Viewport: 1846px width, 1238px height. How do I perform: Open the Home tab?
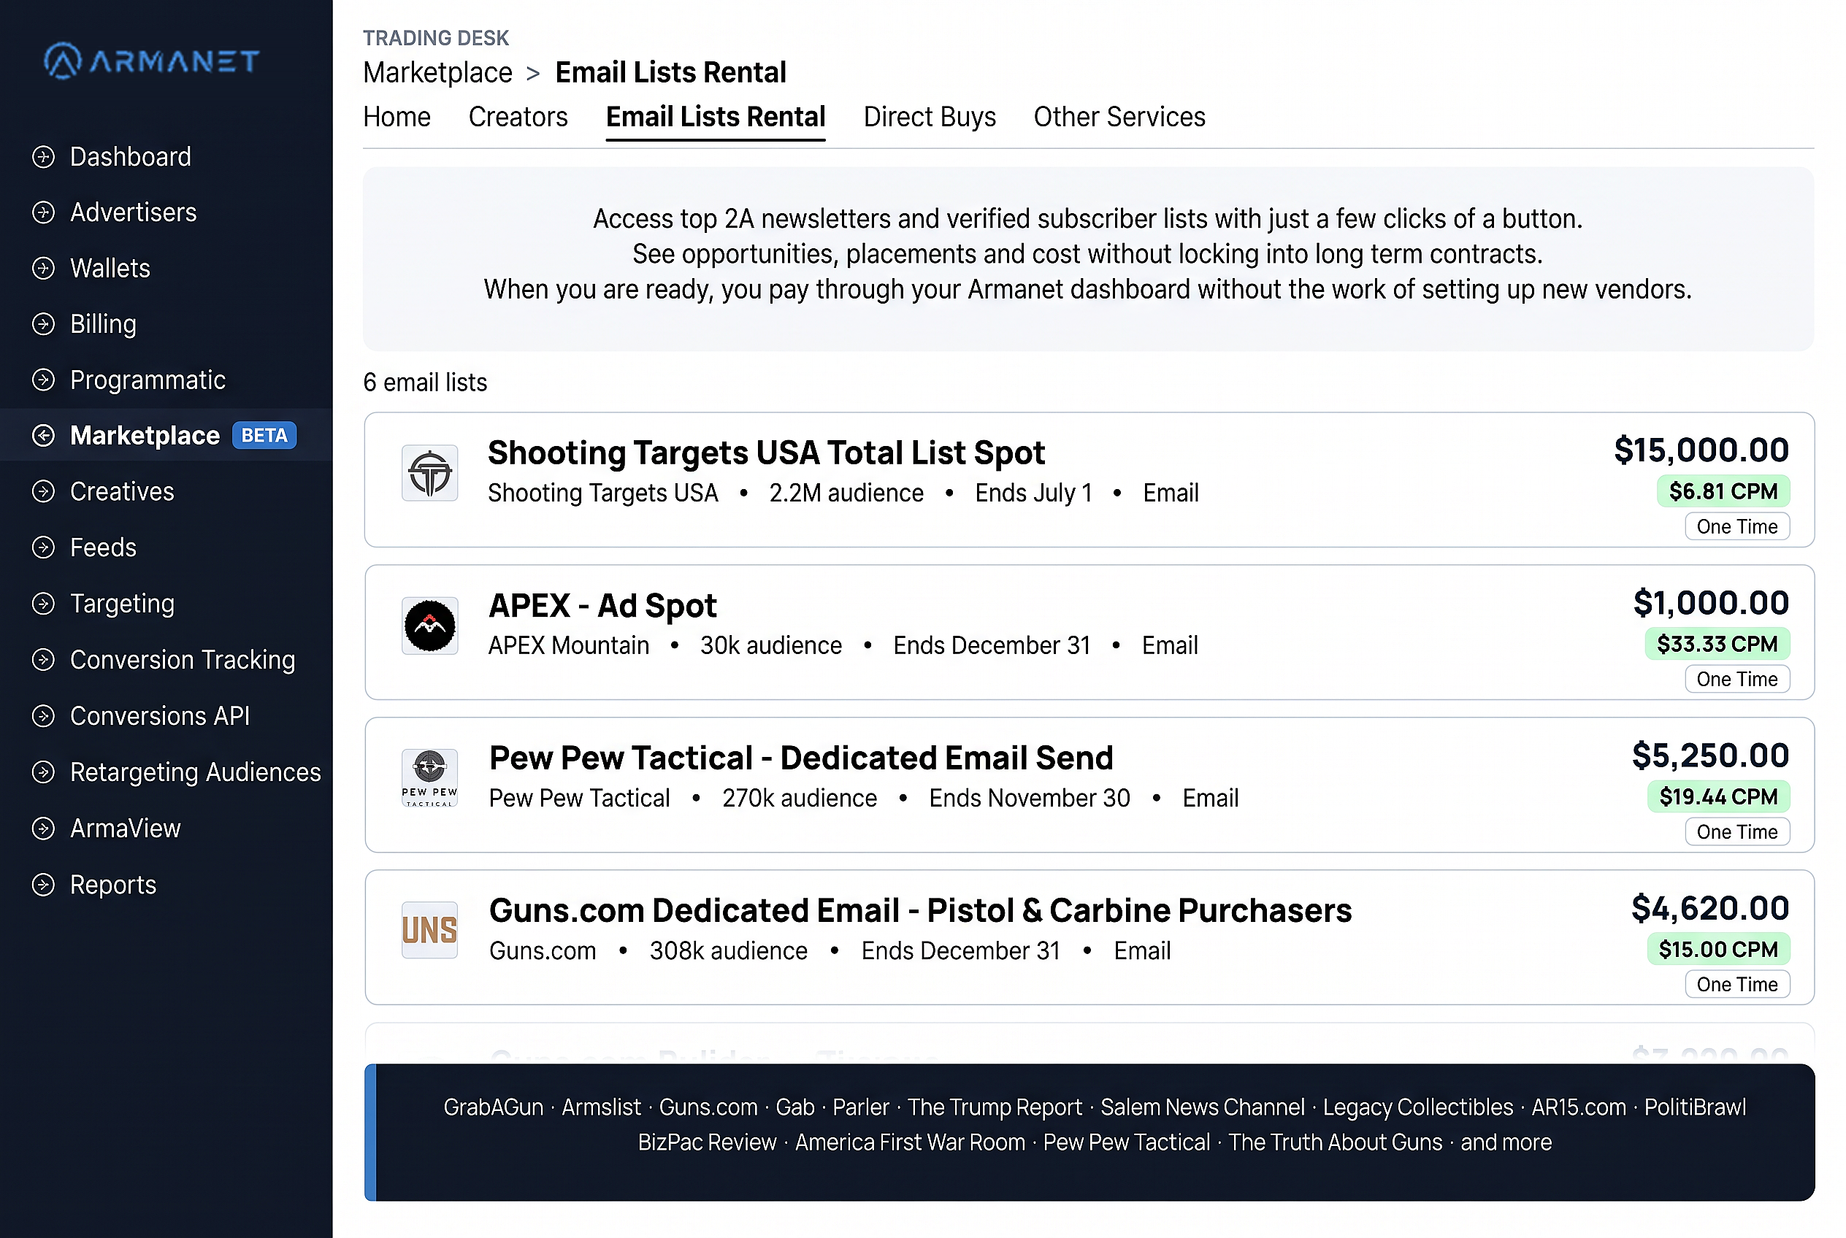click(397, 117)
